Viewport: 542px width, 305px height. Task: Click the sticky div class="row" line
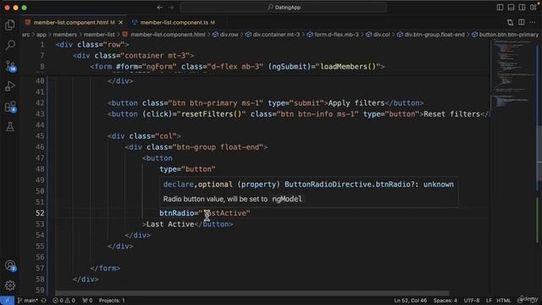[92, 45]
